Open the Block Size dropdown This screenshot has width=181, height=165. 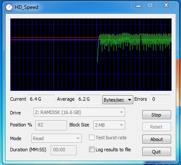coord(109,125)
